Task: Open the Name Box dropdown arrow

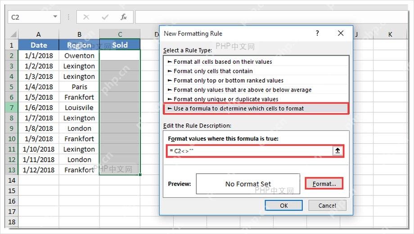Action: coord(55,17)
